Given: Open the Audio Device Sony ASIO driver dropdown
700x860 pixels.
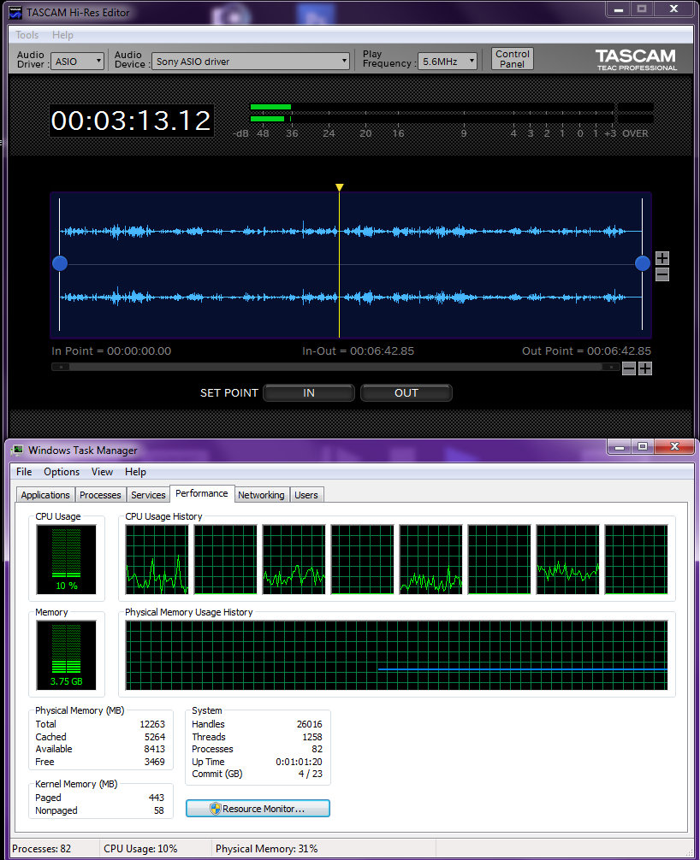Looking at the screenshot, I should (x=251, y=61).
